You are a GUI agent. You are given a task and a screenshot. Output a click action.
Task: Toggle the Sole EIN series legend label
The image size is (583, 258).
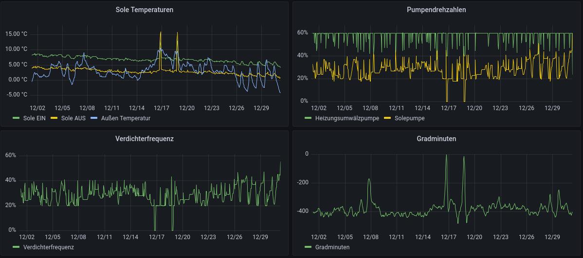click(x=34, y=118)
